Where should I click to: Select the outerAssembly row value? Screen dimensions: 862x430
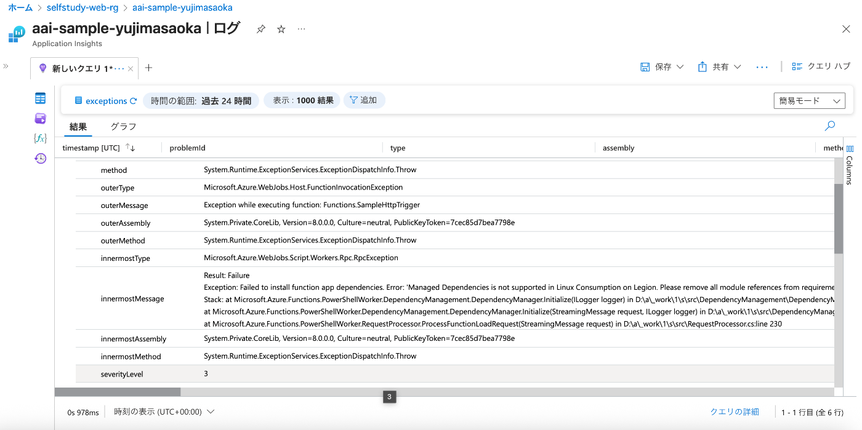point(359,222)
